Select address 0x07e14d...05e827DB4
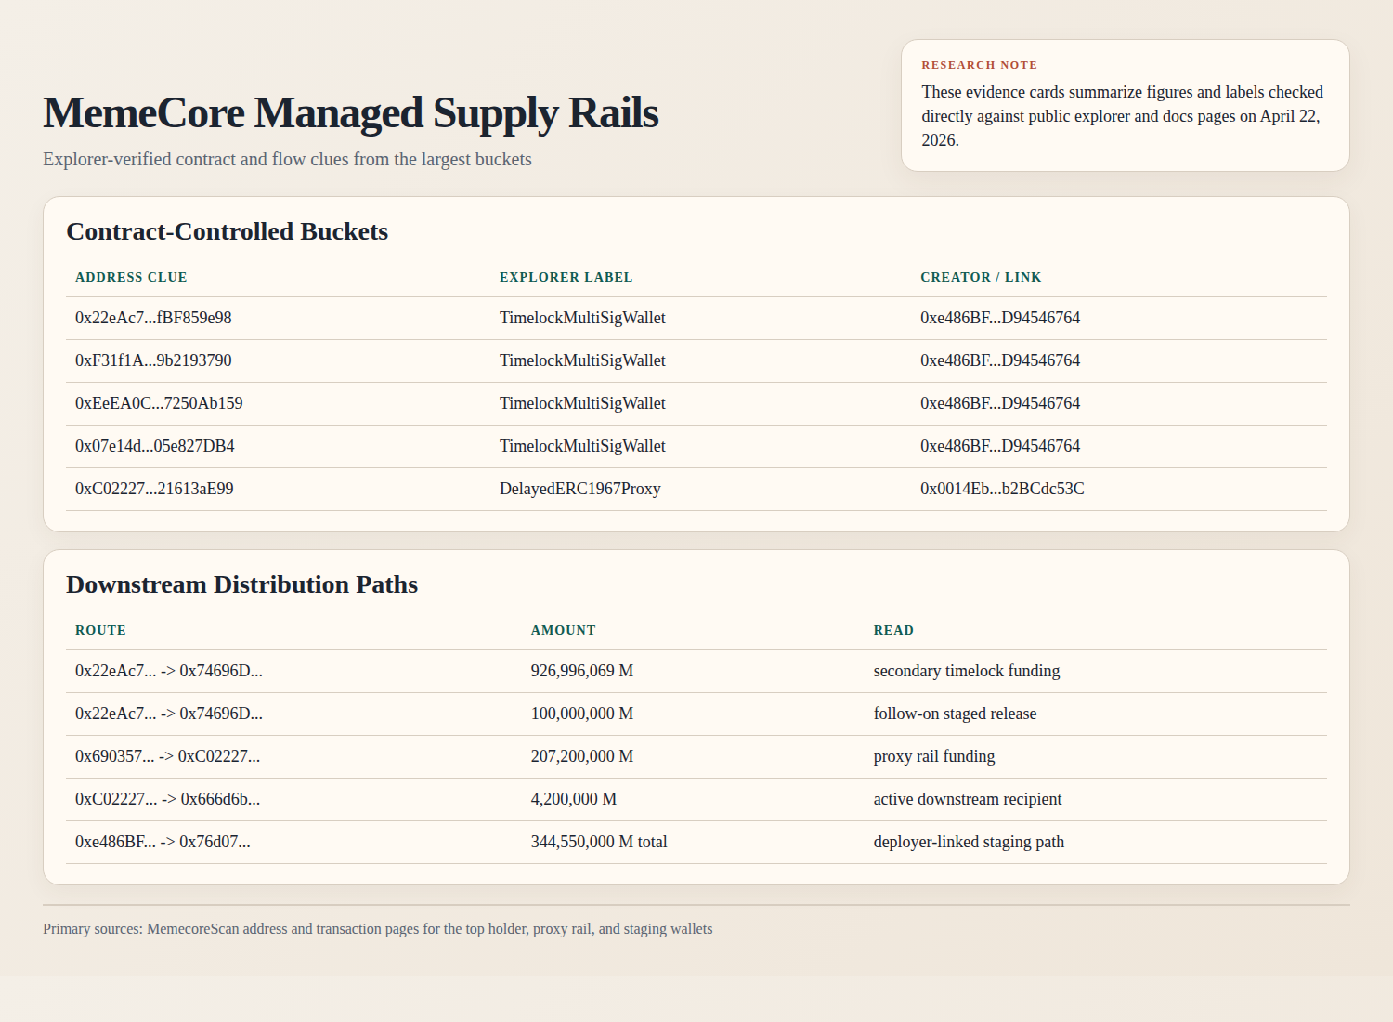The image size is (1393, 1022). [x=154, y=446]
